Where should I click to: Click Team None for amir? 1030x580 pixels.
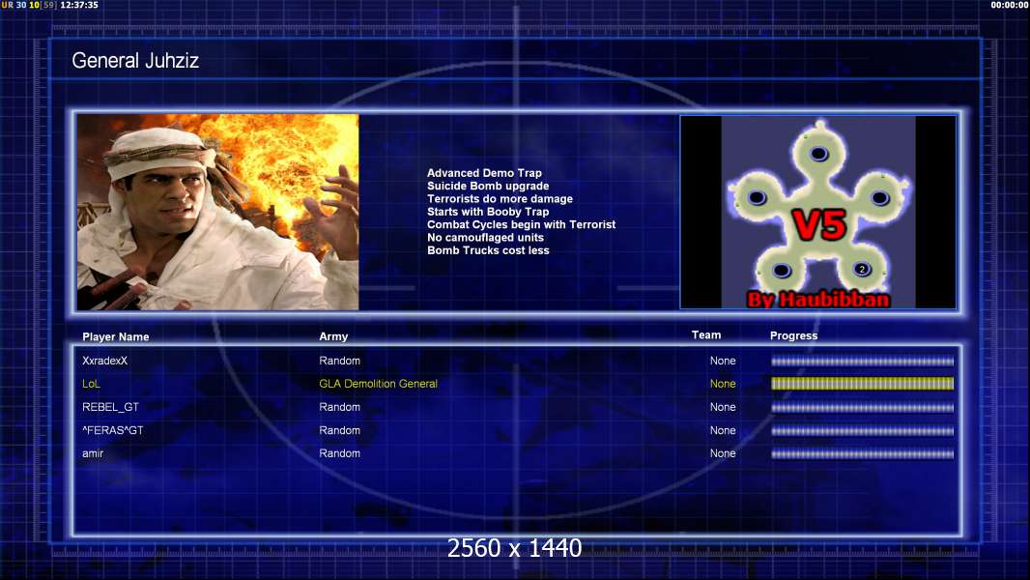click(723, 453)
